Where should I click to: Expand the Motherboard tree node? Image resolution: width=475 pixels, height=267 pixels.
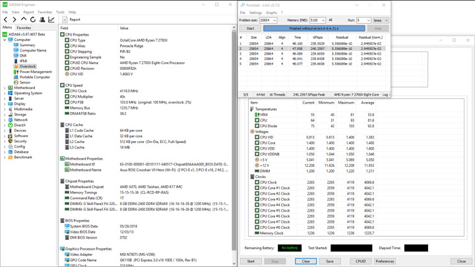coord(5,88)
